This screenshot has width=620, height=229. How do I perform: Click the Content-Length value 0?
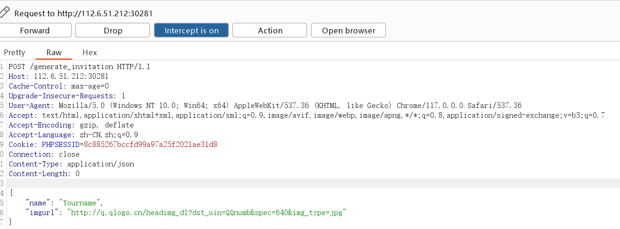click(x=77, y=174)
